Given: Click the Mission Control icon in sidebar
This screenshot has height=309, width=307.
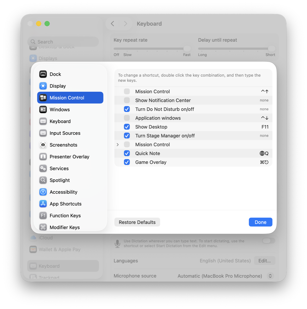Looking at the screenshot, I should (43, 98).
